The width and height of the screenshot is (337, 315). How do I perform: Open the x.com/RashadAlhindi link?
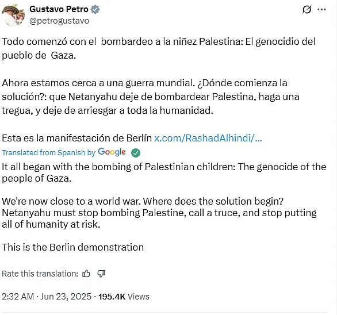[x=208, y=138]
